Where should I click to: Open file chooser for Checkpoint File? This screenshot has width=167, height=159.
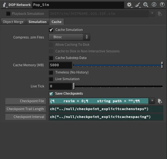click(x=160, y=101)
